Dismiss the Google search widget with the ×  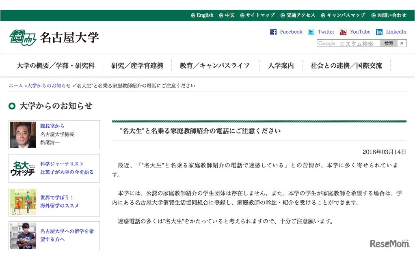(x=401, y=43)
